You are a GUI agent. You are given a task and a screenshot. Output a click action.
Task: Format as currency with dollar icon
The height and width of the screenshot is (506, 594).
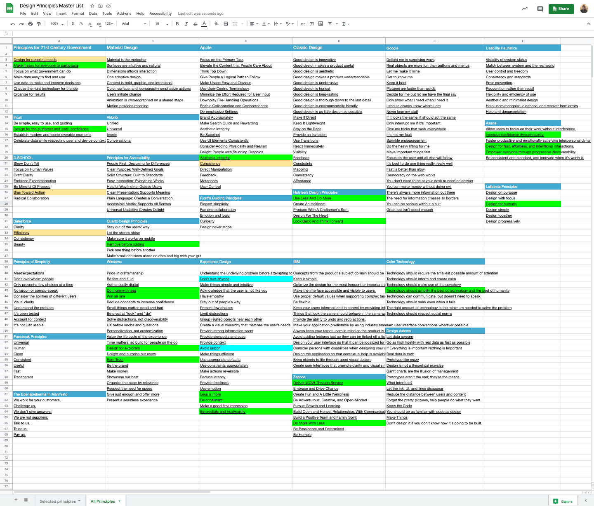[73, 24]
